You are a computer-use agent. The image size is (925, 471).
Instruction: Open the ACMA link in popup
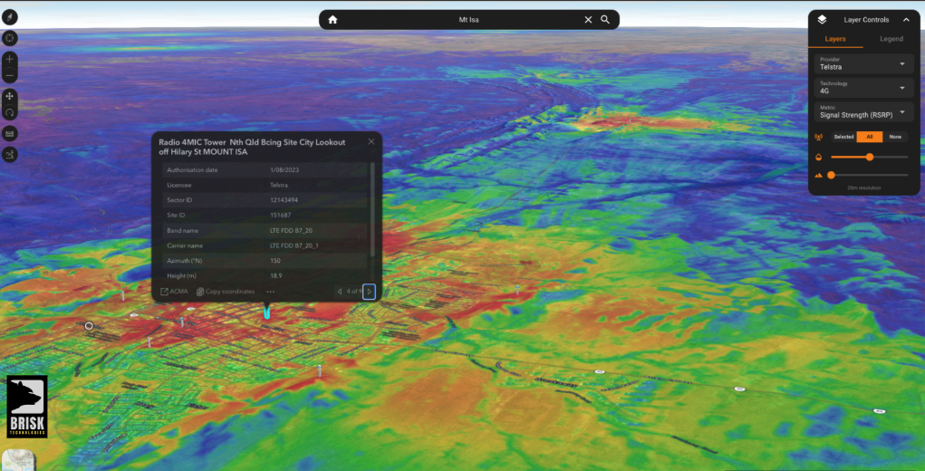[174, 292]
